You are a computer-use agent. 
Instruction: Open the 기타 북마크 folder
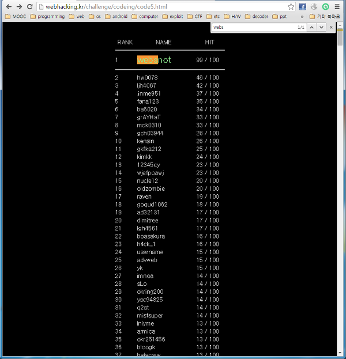[x=325, y=17]
